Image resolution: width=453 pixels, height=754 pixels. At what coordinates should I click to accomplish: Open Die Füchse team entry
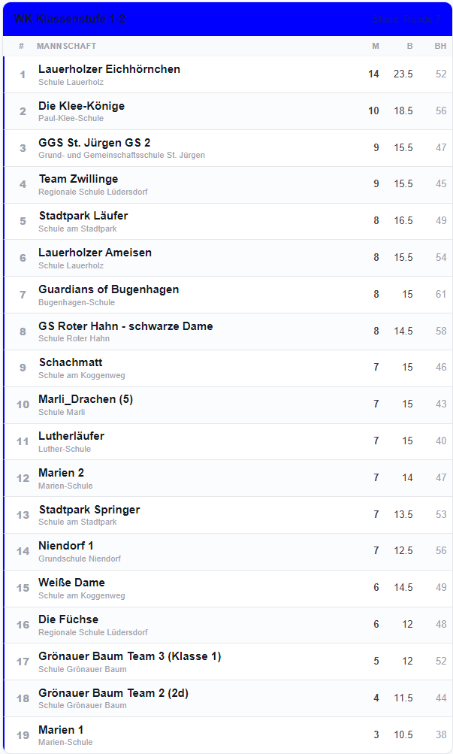[68, 619]
